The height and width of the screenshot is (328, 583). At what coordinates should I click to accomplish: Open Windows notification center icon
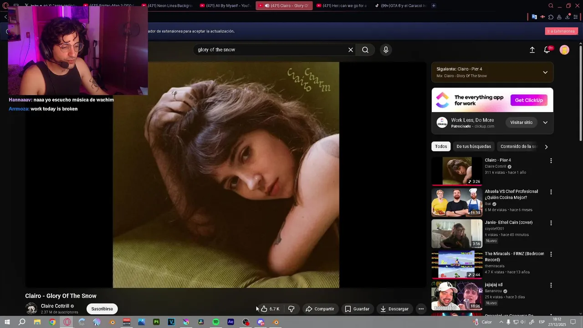pos(573,322)
